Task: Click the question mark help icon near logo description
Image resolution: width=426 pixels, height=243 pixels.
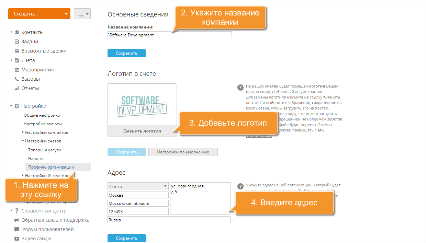Action: coord(240,88)
